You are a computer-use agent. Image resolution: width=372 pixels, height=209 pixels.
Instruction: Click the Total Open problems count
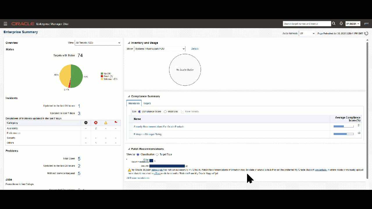tap(79, 159)
